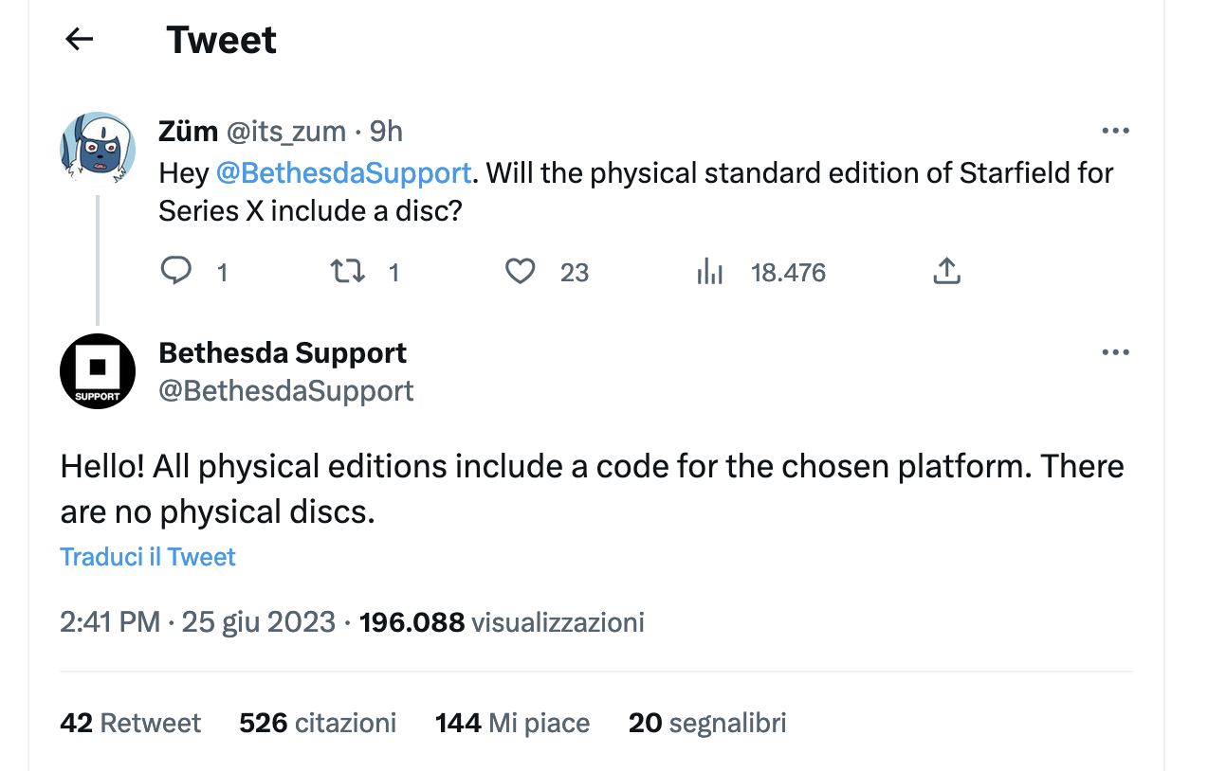Open the view analytics bar chart icon

click(709, 272)
